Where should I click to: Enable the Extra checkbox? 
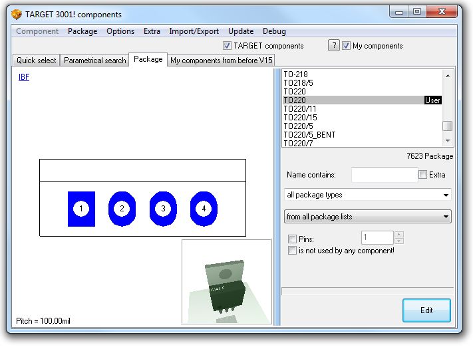[x=423, y=175]
